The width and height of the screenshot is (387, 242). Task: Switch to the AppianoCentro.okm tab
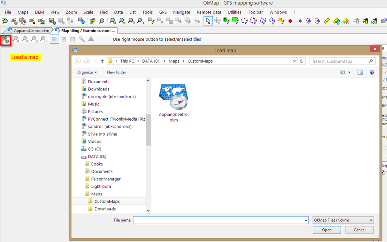tap(29, 31)
